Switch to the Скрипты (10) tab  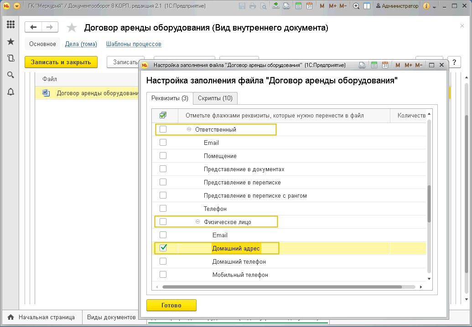pyautogui.click(x=215, y=98)
